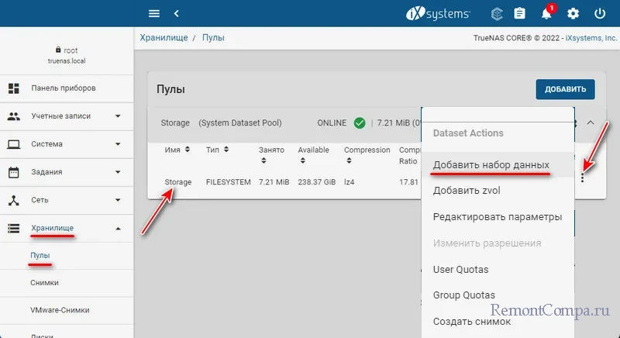Expand the Система sidebar section
620x338 pixels.
[x=118, y=144]
